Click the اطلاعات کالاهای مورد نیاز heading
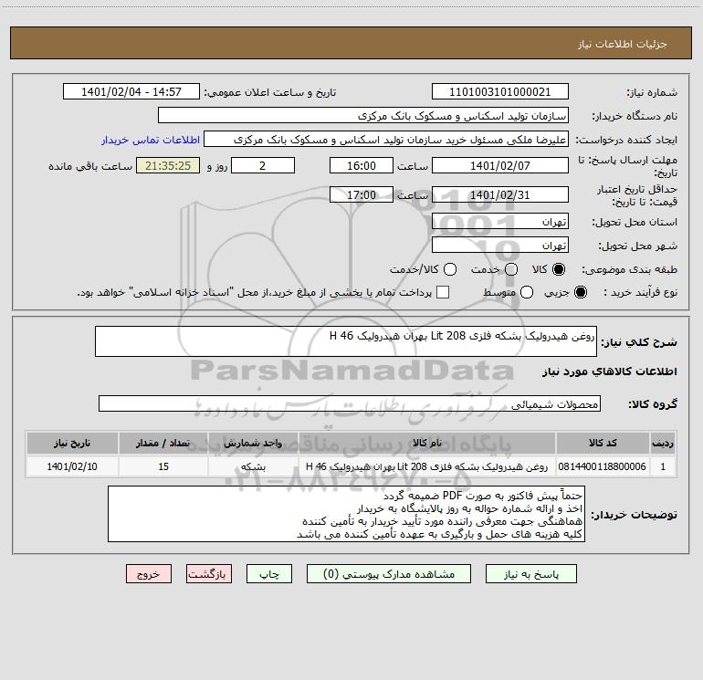 610,371
